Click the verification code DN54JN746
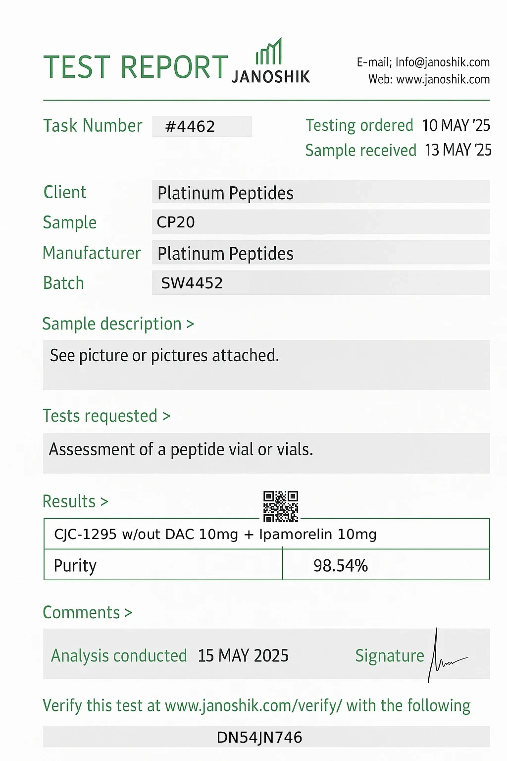 (259, 737)
